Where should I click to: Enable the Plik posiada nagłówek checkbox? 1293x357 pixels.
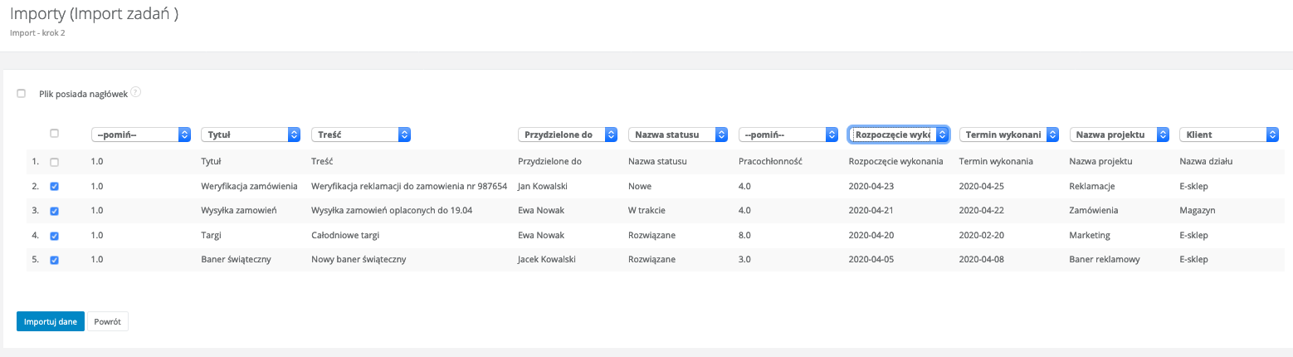point(22,94)
